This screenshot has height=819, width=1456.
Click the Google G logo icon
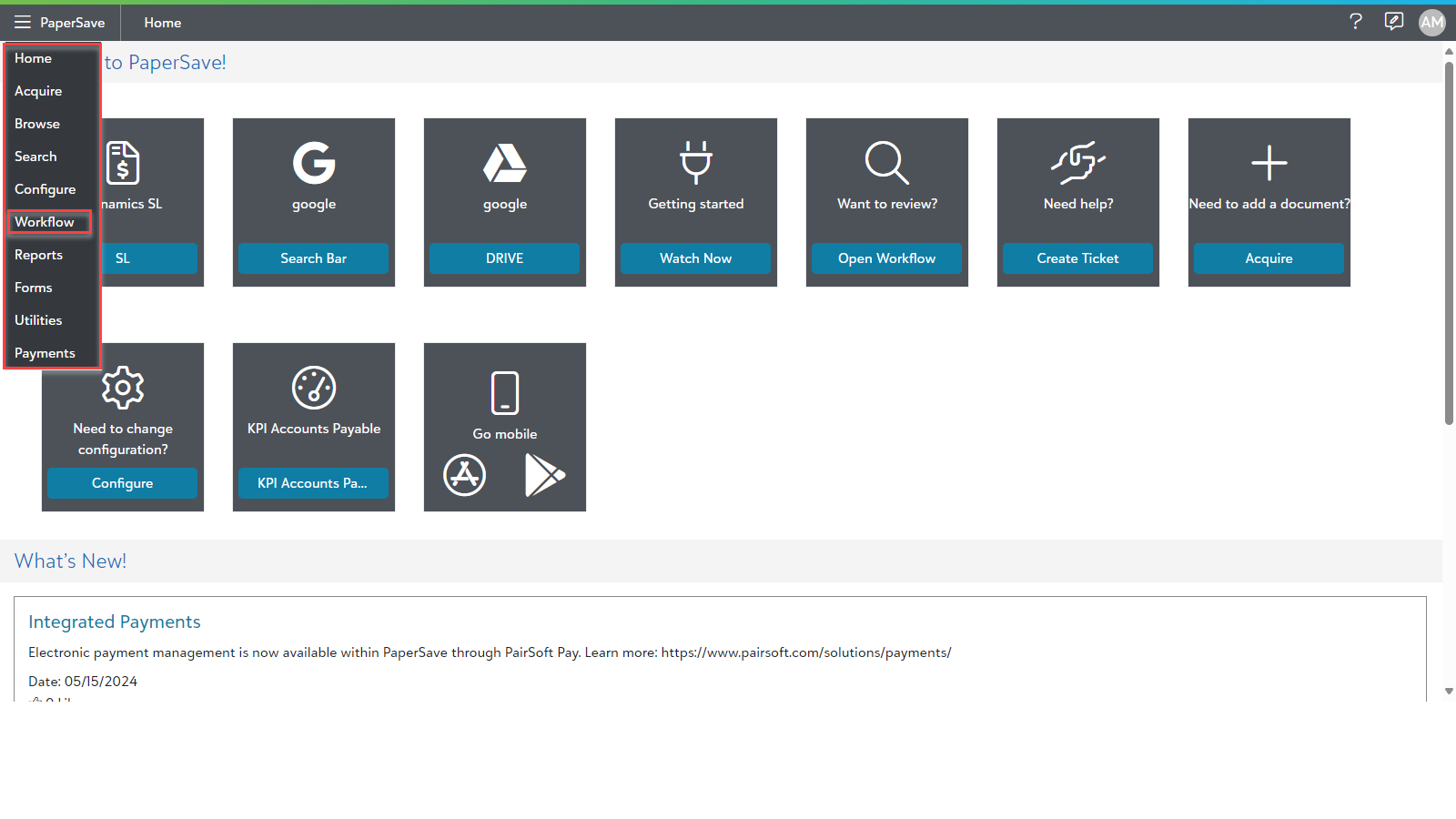314,164
